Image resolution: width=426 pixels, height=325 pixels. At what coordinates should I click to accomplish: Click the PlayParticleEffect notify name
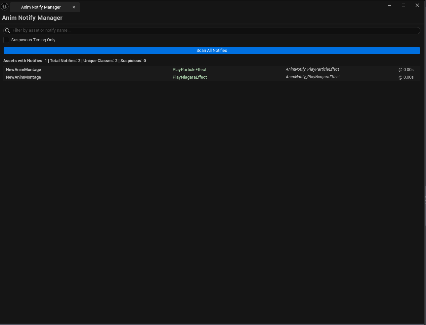coord(190,70)
